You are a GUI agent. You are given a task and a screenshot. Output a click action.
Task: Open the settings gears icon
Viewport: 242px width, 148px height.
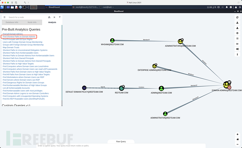237,49
